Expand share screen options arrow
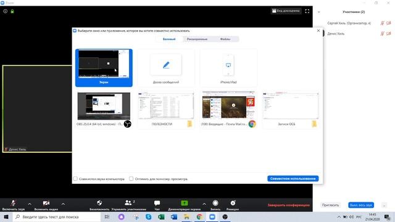The height and width of the screenshot is (222, 395). click(204, 204)
